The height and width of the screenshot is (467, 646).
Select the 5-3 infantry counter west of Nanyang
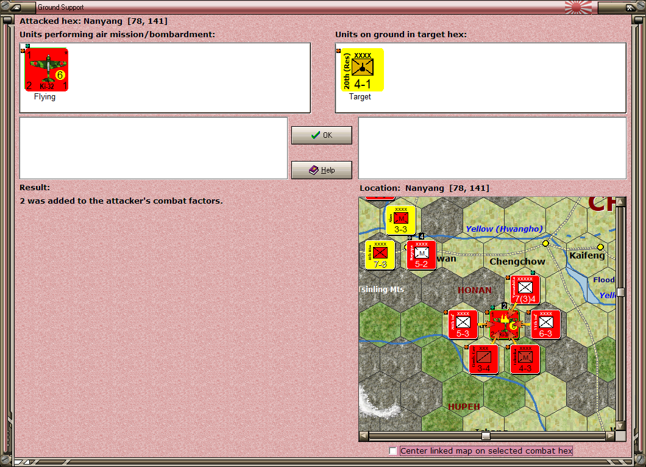pyautogui.click(x=463, y=325)
